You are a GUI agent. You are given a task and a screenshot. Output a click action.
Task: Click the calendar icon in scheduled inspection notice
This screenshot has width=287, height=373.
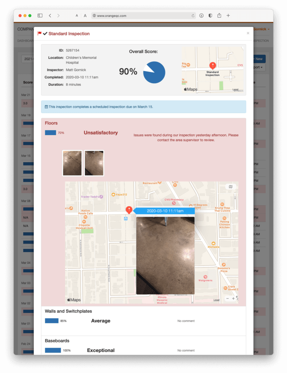click(x=46, y=107)
